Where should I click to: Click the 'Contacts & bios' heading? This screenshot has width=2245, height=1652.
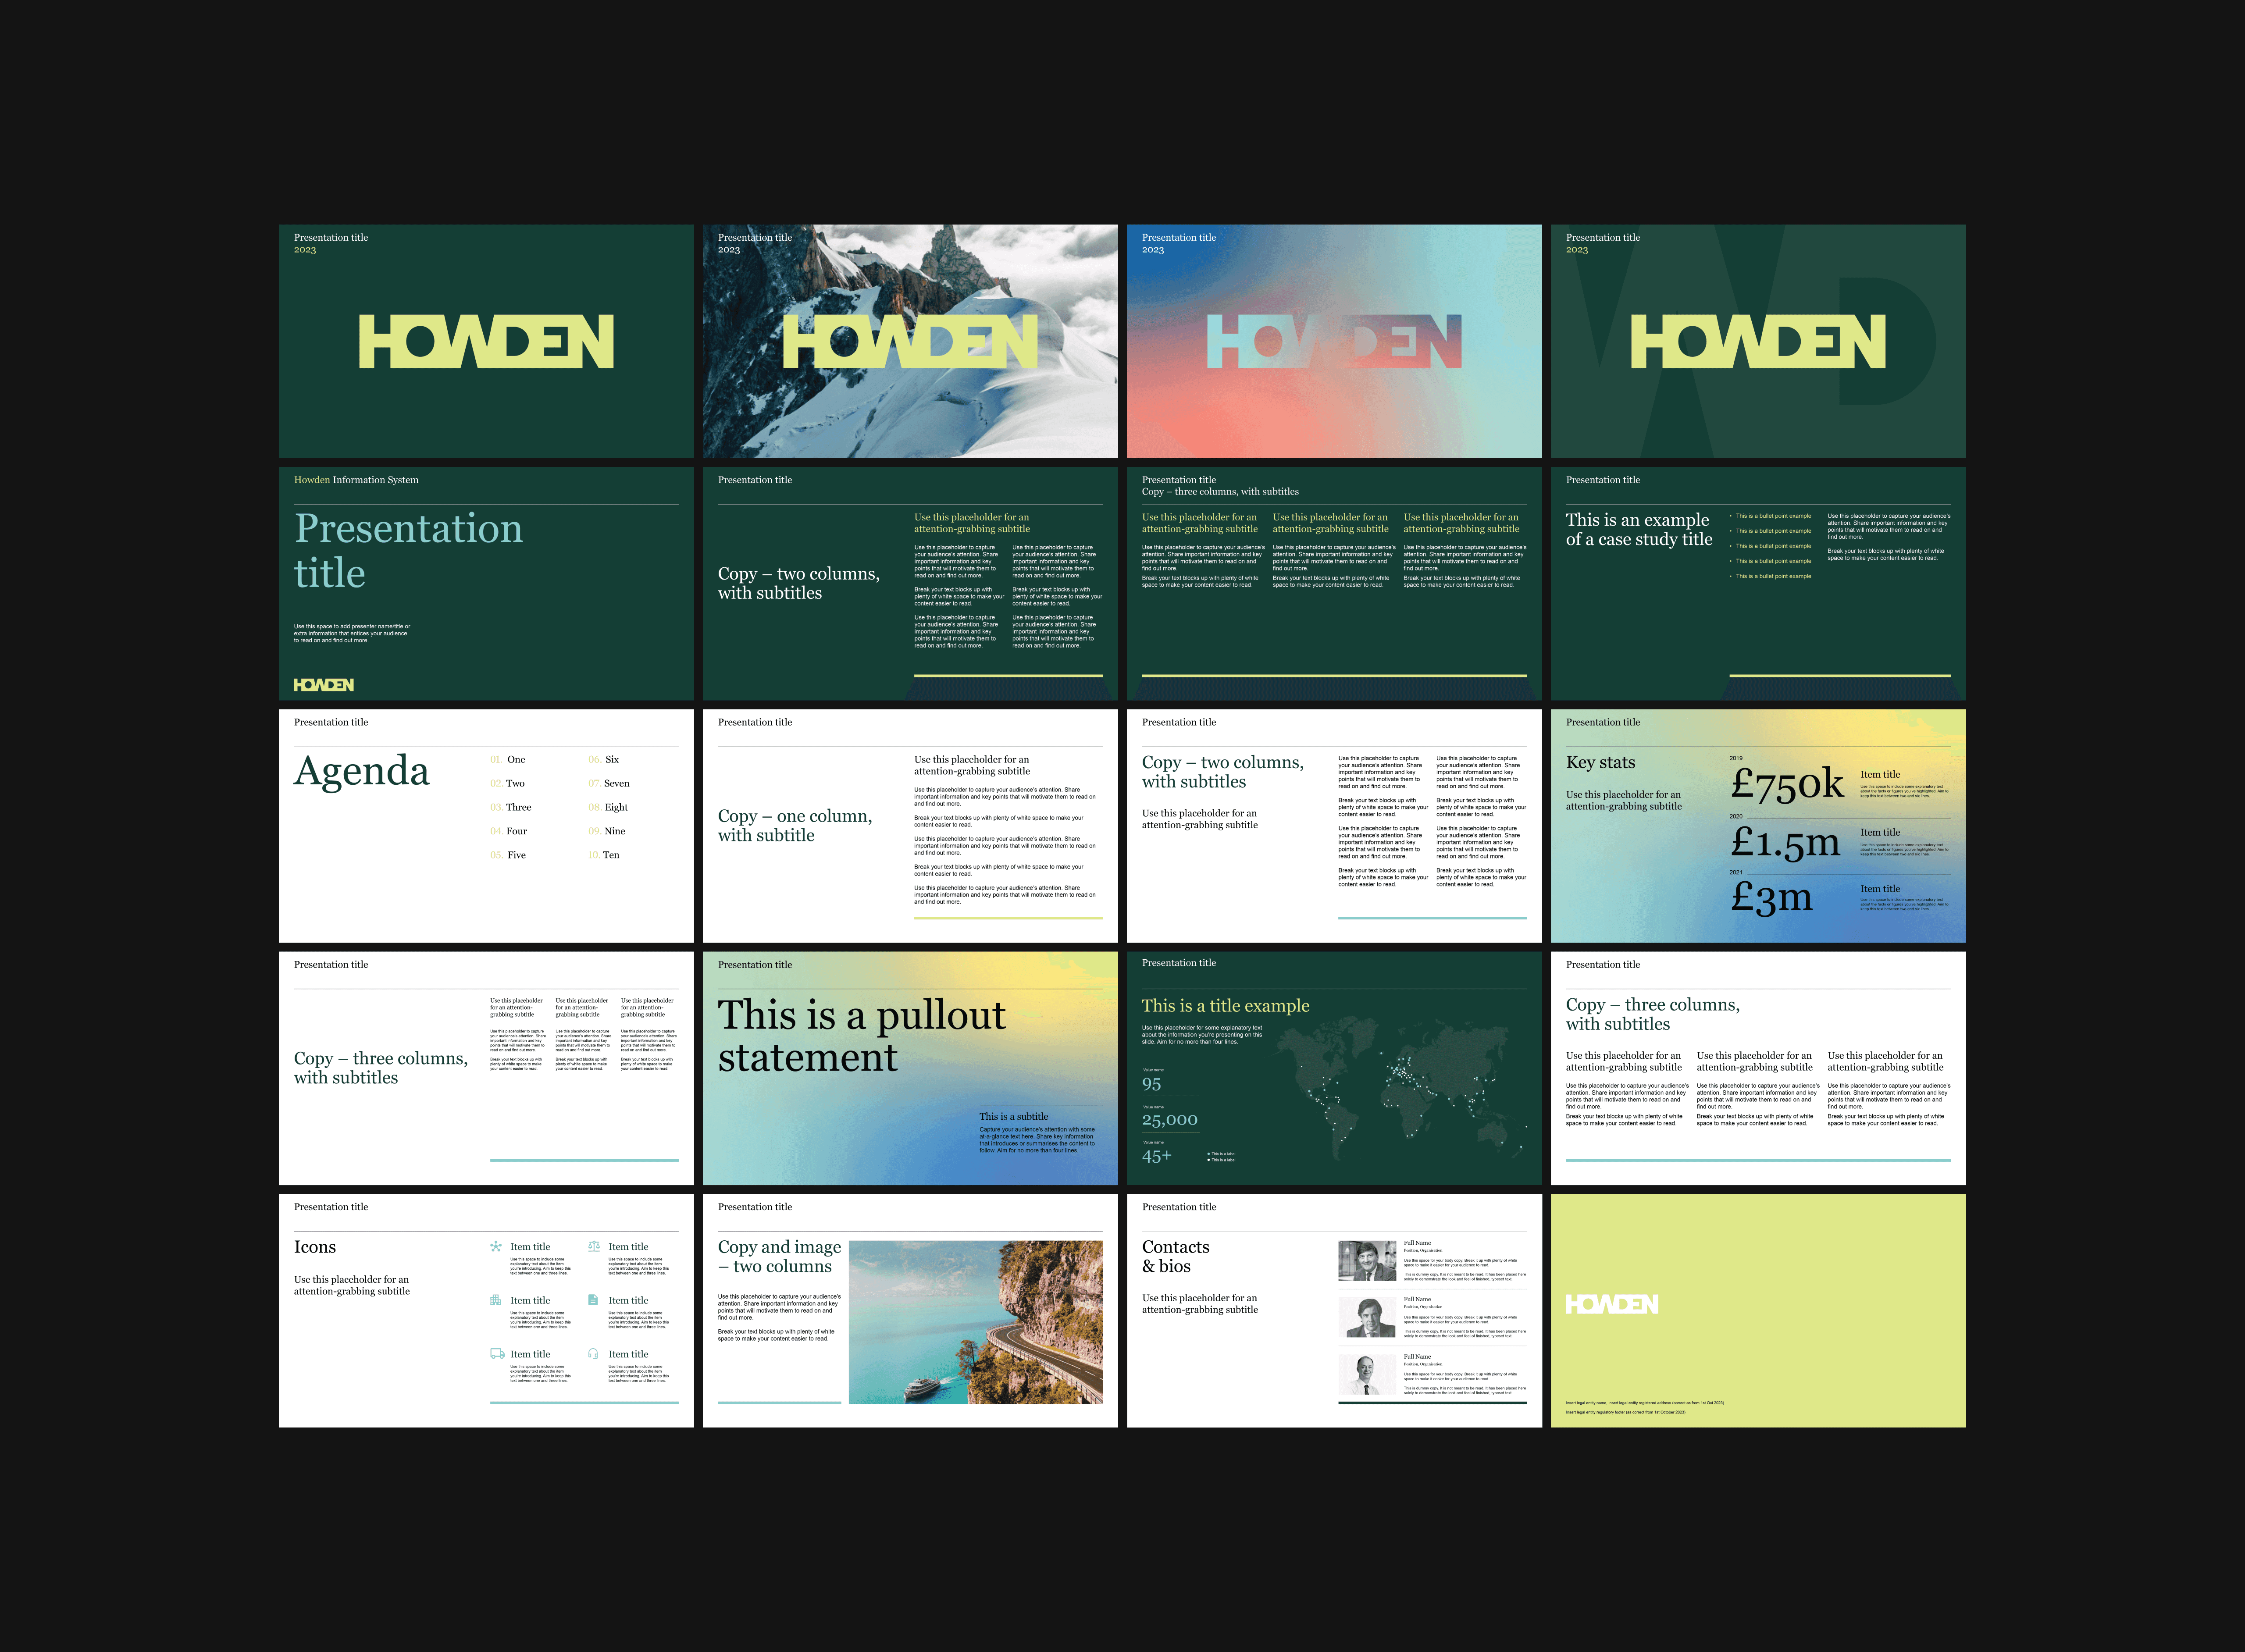click(x=1176, y=1257)
